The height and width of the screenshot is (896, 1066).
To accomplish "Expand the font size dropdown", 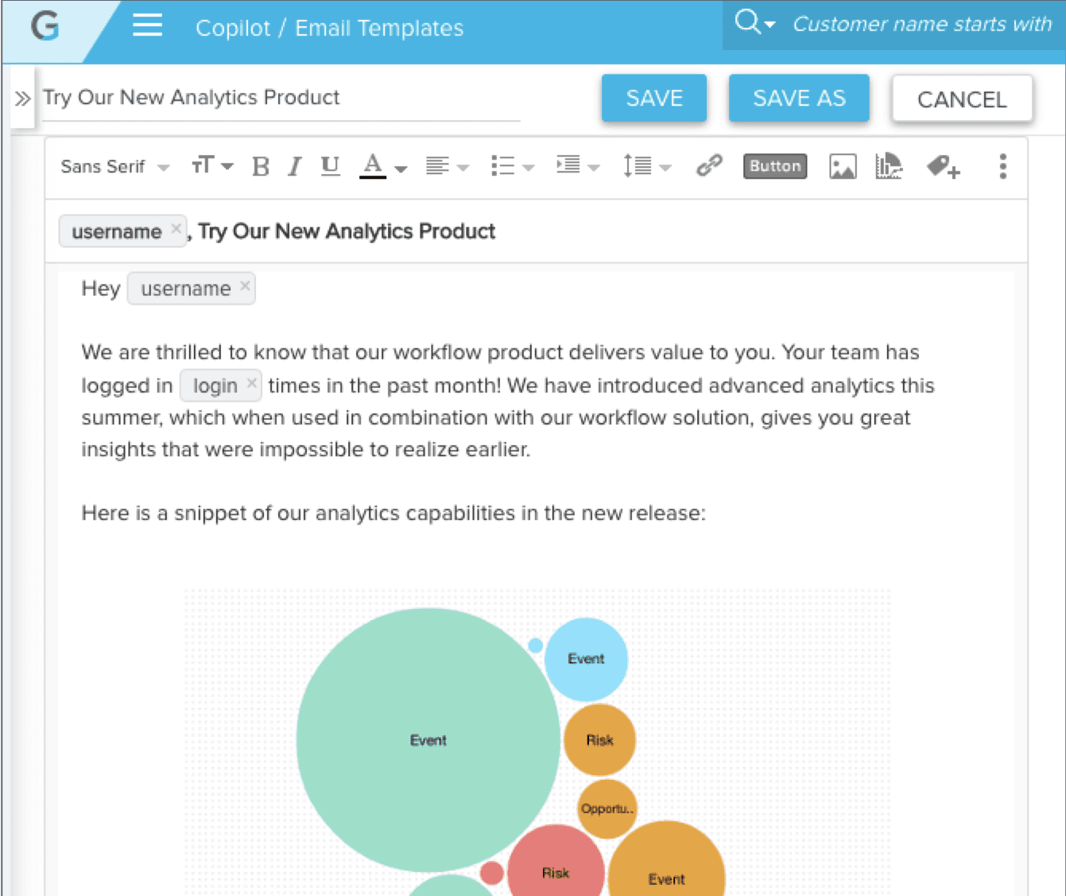I will (x=212, y=166).
